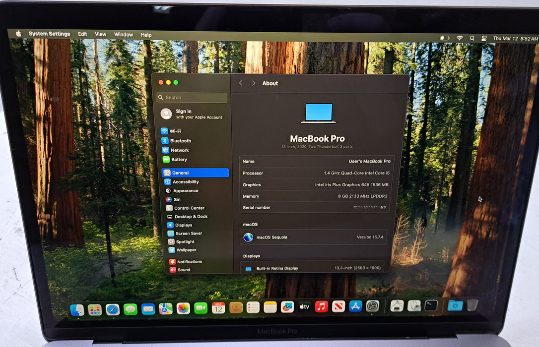539x347 pixels.
Task: Click the macOS Sequoia version row
Action: coord(314,237)
